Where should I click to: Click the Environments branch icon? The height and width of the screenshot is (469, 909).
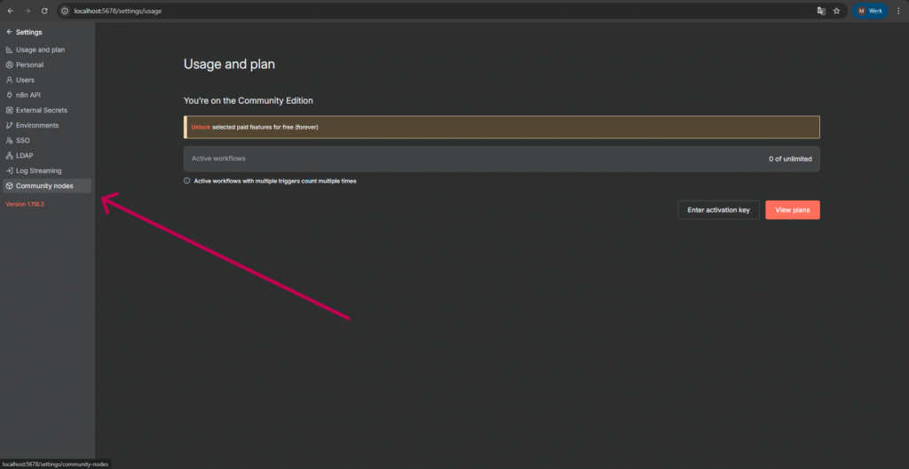9,125
